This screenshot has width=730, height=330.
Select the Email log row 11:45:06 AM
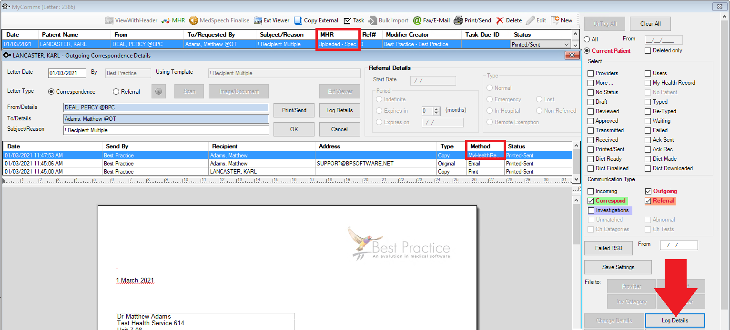pos(287,163)
